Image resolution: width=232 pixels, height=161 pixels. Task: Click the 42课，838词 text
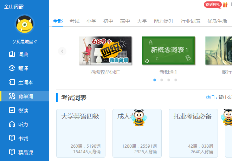(200, 146)
